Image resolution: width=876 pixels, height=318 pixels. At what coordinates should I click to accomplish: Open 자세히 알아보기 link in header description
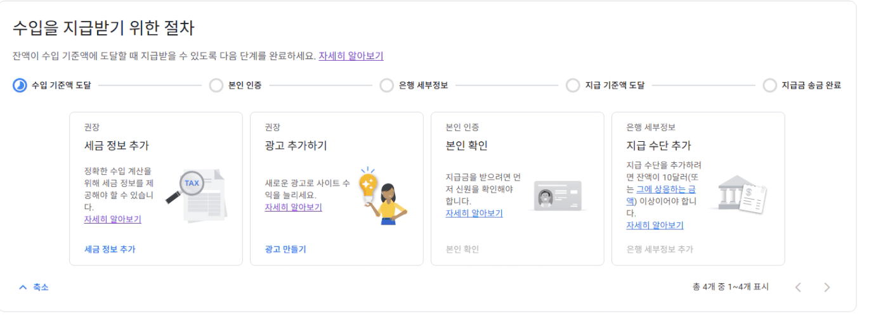point(351,56)
